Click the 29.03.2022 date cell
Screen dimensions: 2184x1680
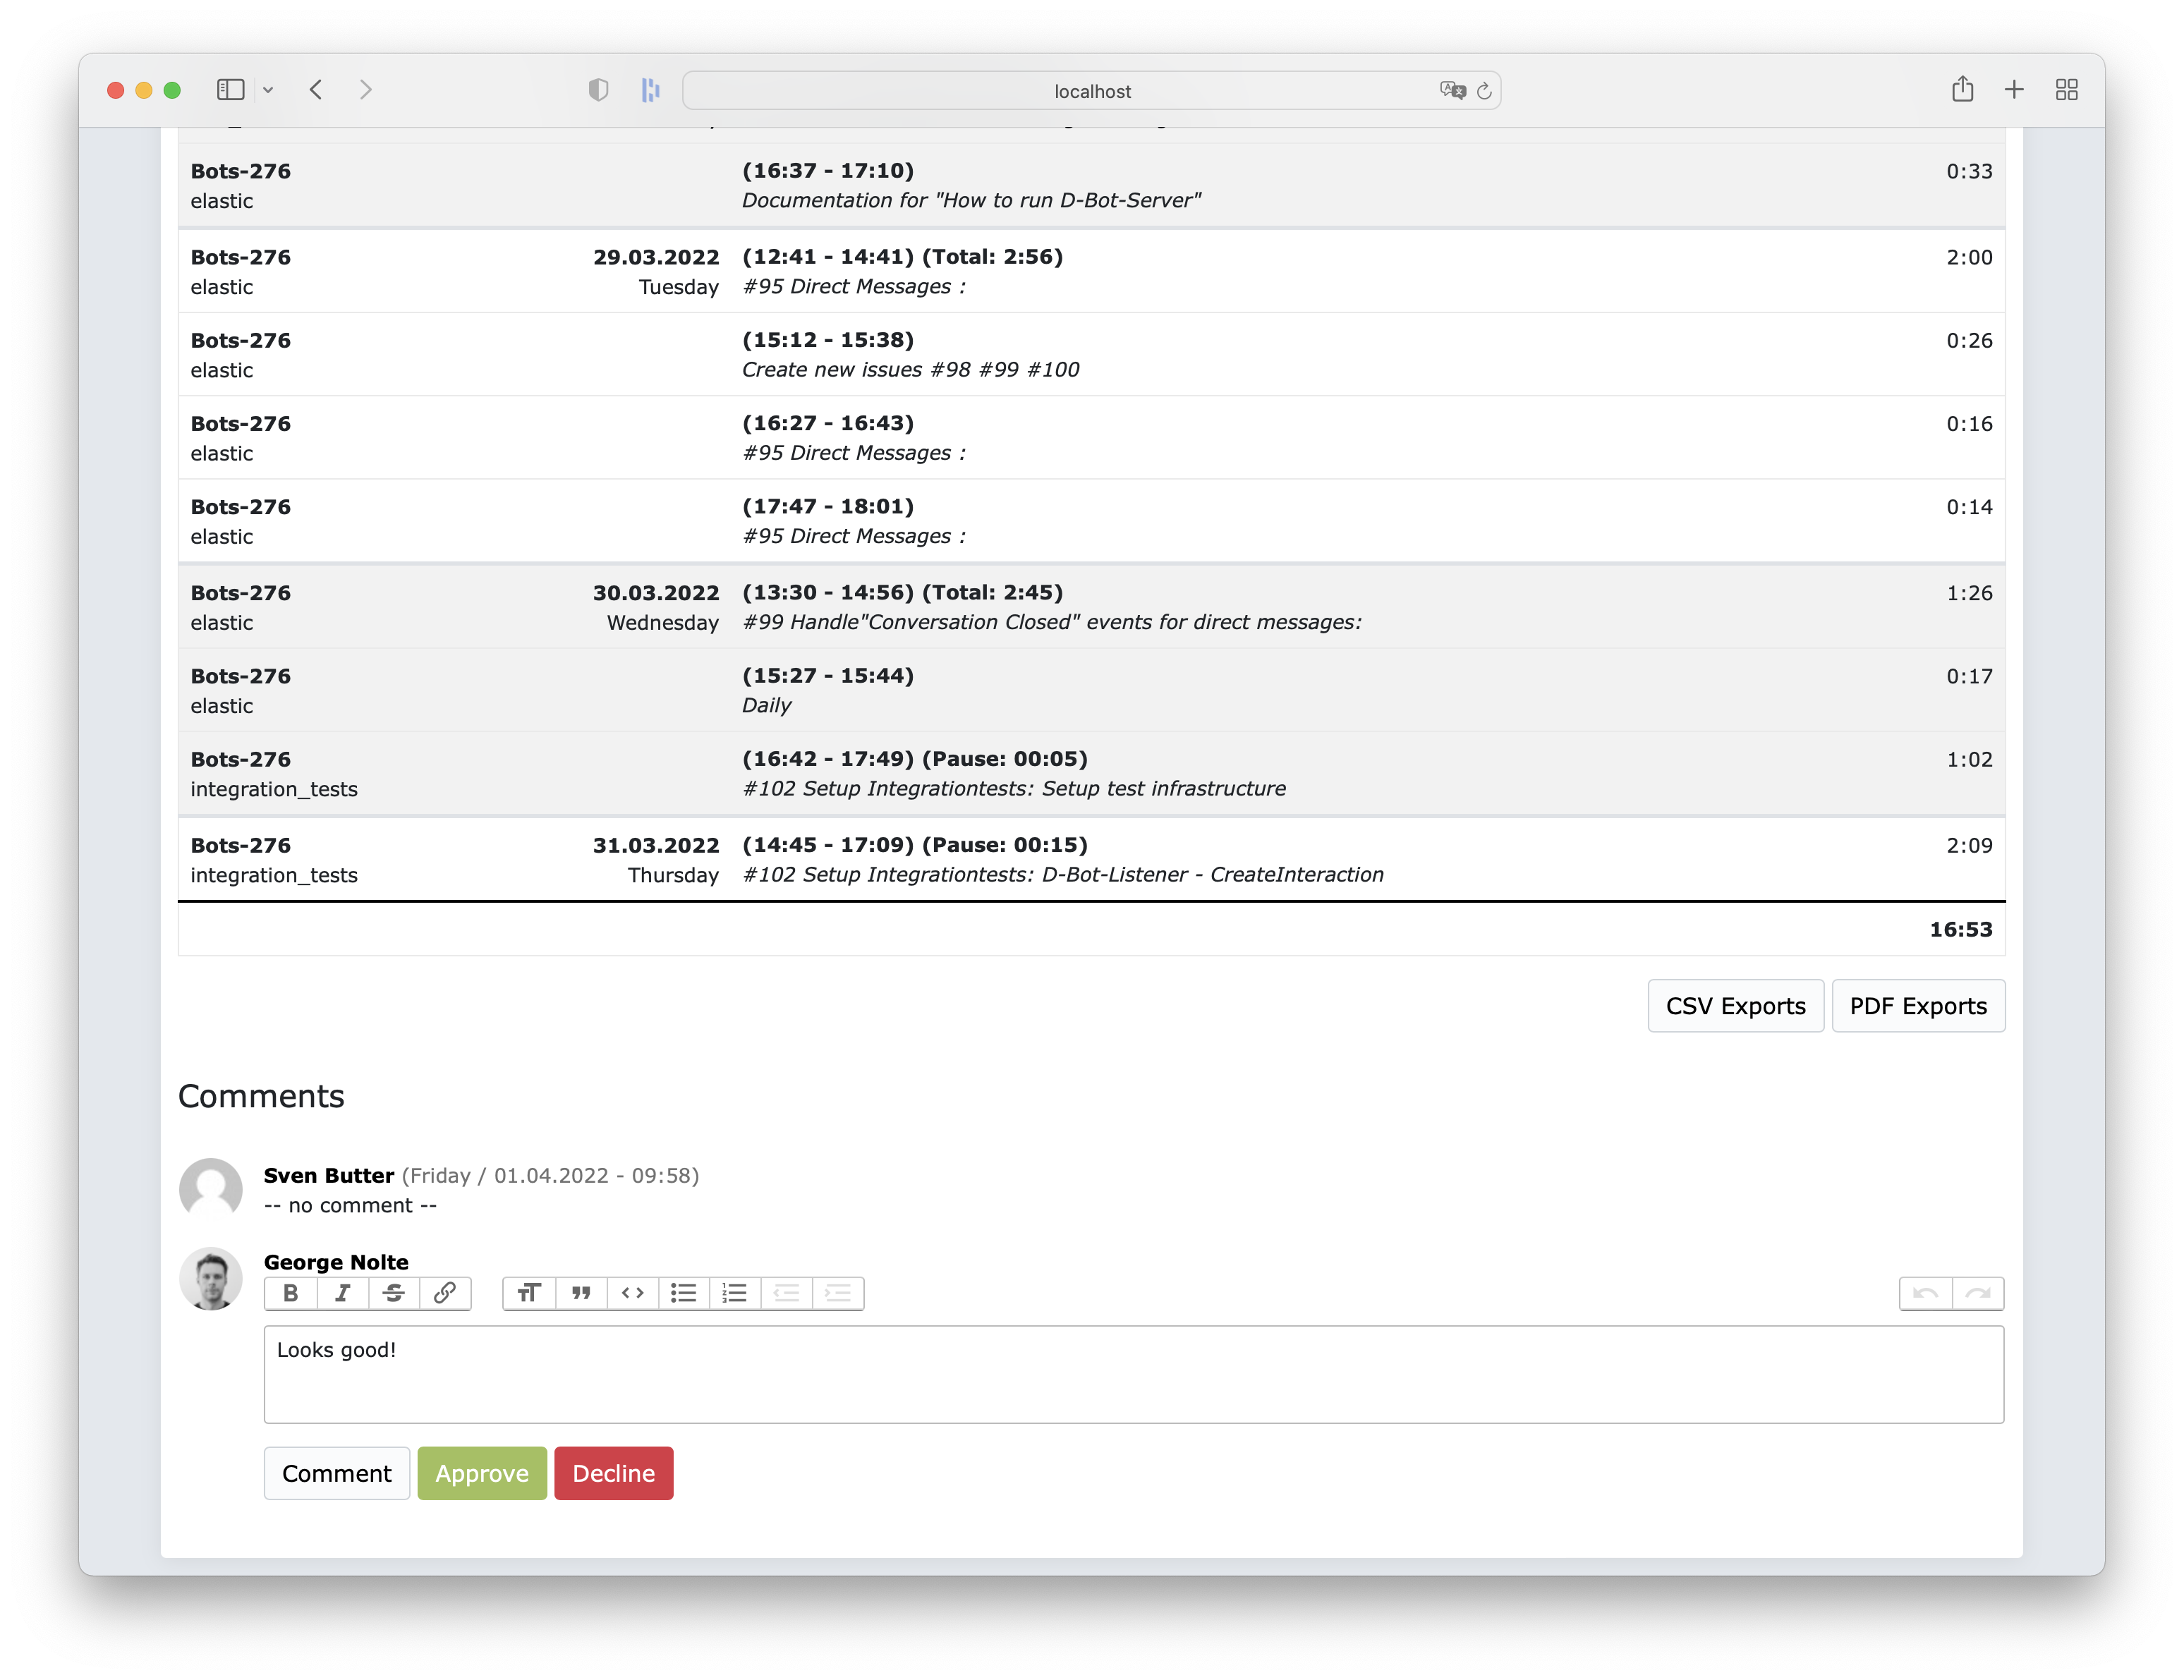click(656, 257)
